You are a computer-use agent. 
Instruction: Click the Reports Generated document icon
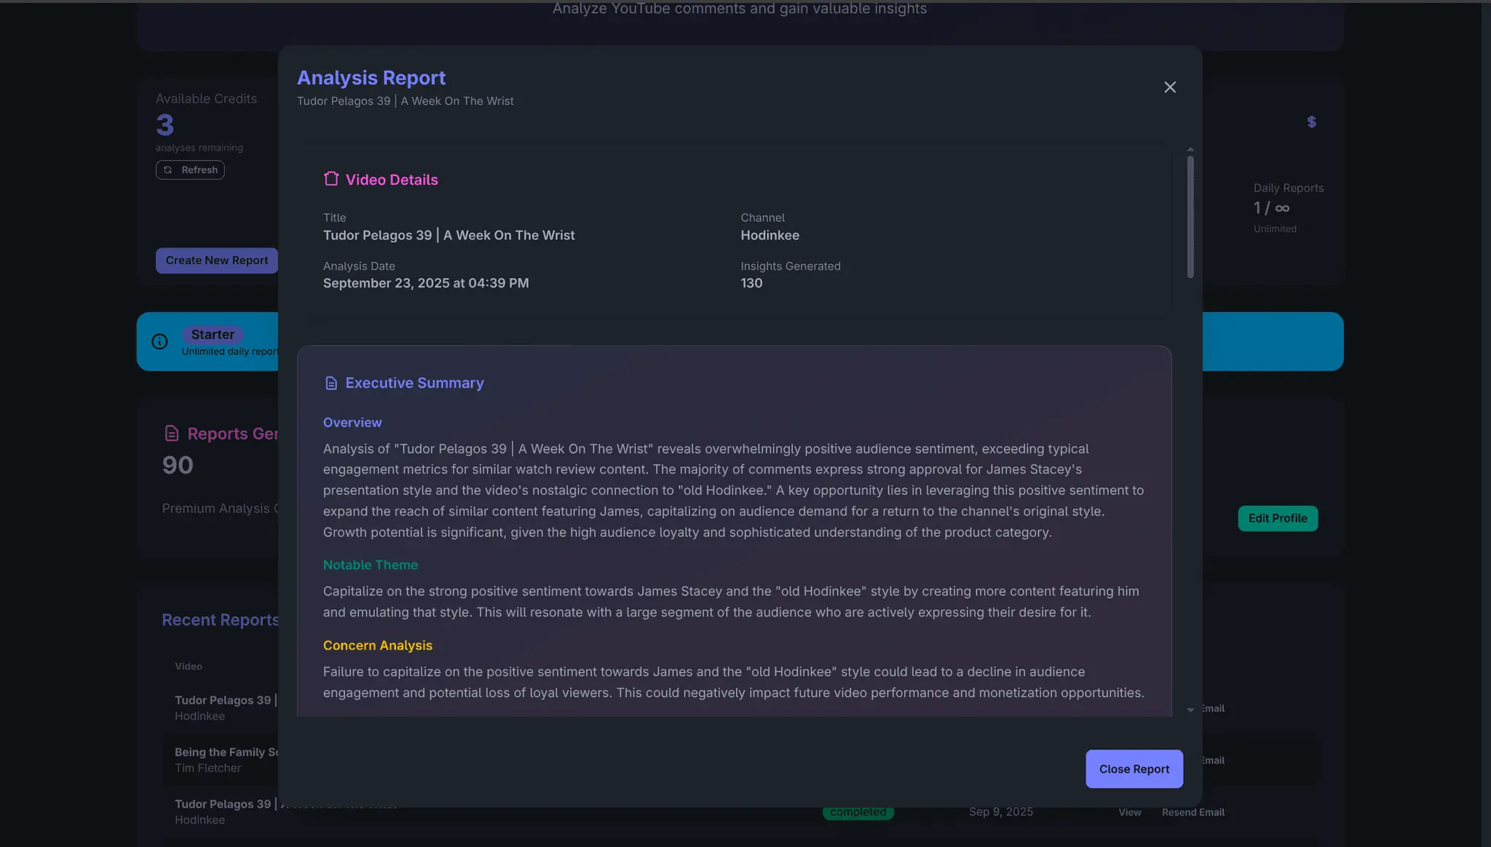[x=172, y=434]
